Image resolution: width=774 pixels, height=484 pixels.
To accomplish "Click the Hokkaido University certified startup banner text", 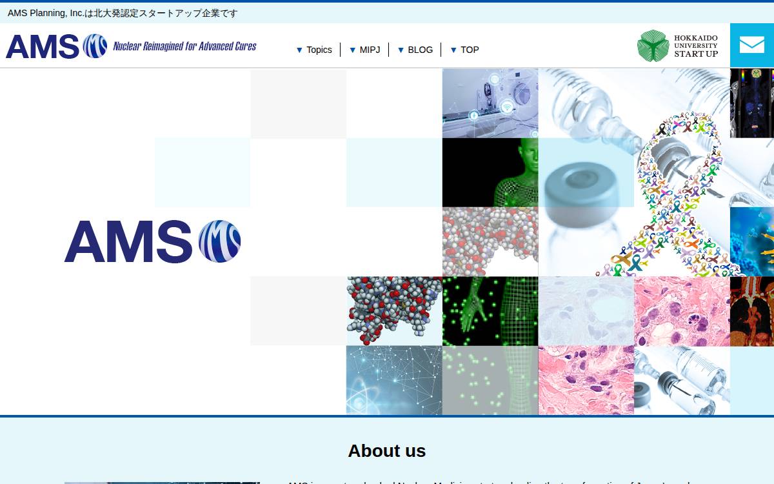I will tap(123, 13).
